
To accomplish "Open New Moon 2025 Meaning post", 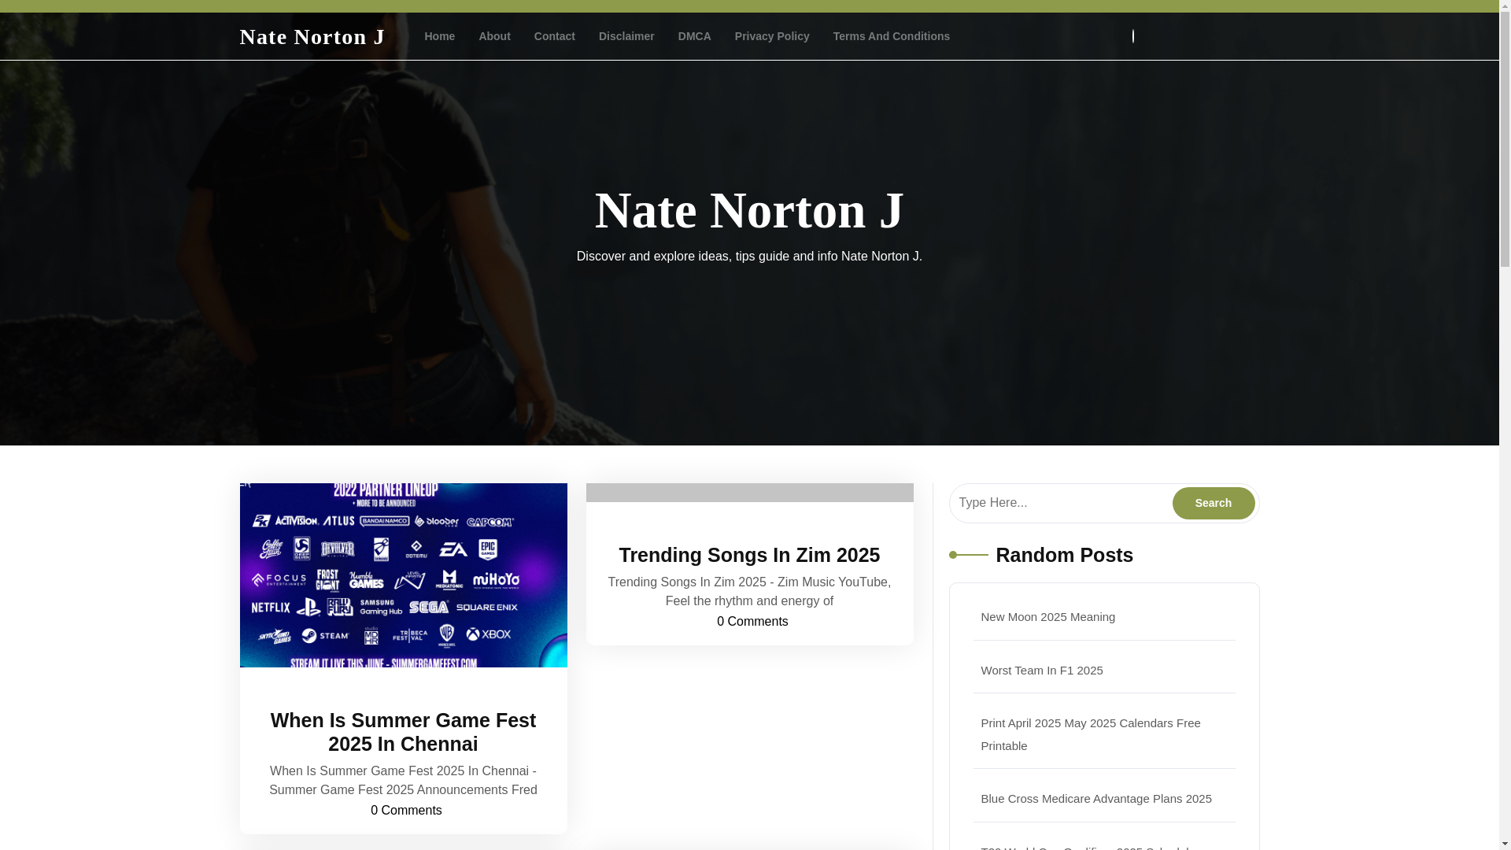I will click(1047, 617).
